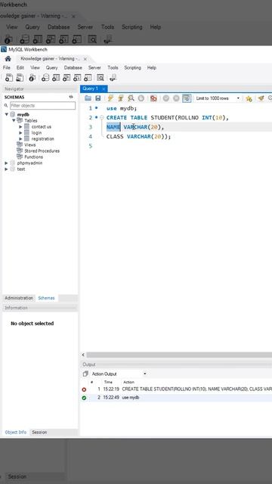The width and height of the screenshot is (272, 484).
Task: Open the Session tab
Action: click(x=39, y=432)
